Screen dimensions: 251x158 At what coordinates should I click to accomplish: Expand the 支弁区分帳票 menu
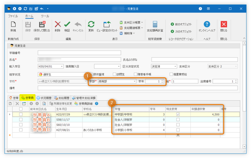pos(131,22)
